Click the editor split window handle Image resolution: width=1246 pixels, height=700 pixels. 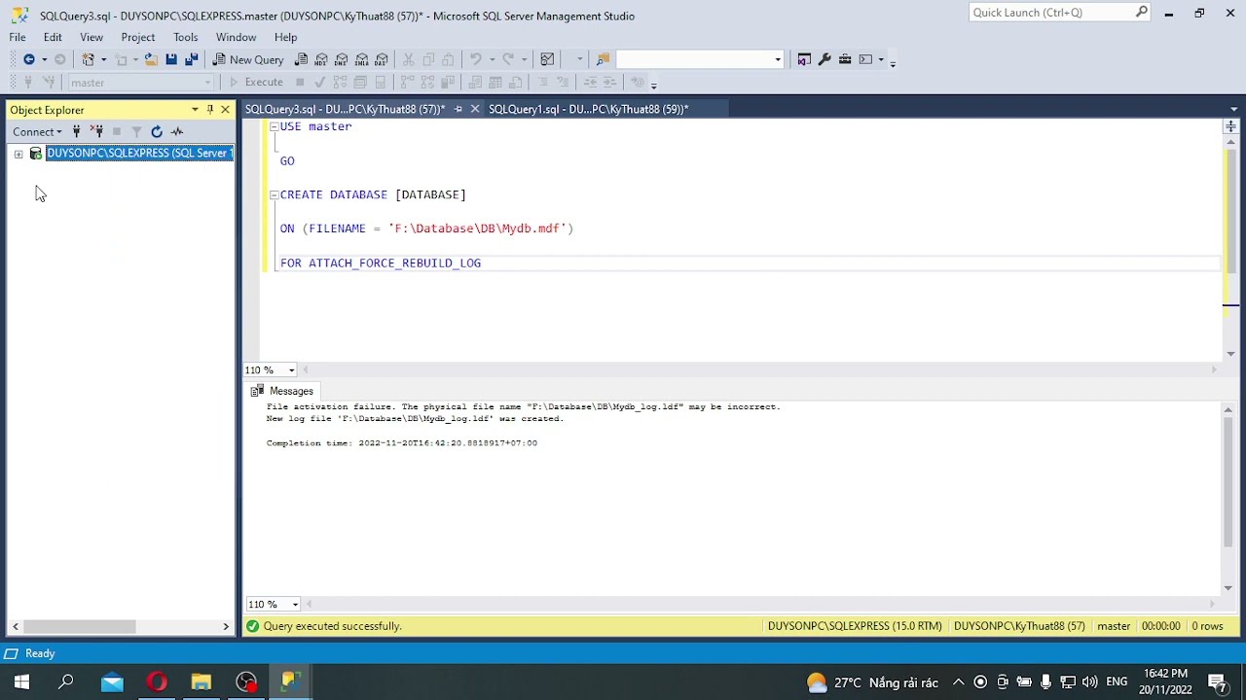(1230, 126)
